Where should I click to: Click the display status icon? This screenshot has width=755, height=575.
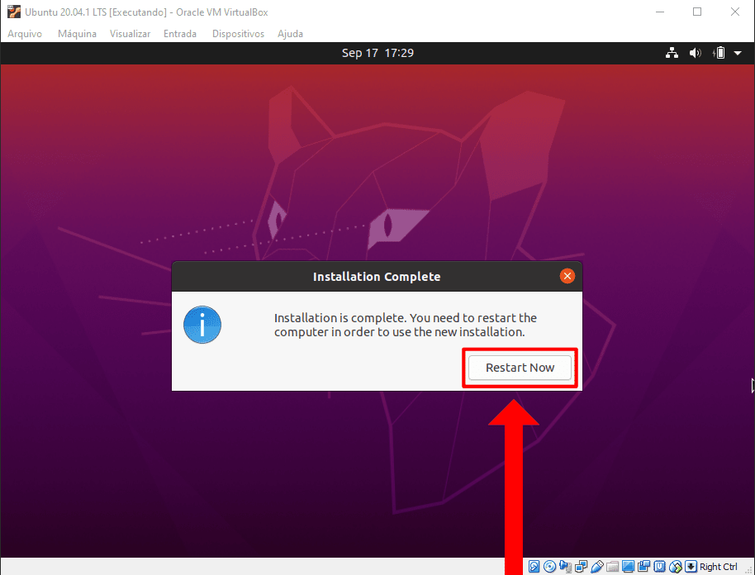(628, 567)
